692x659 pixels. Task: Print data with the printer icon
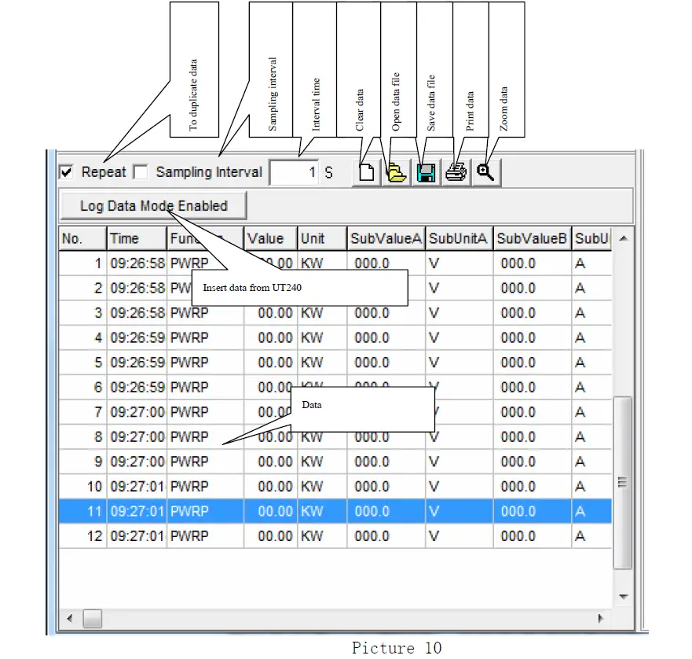tap(456, 172)
